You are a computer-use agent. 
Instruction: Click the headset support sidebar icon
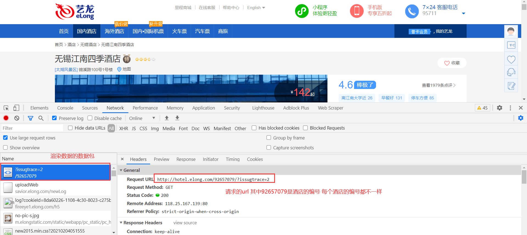click(511, 72)
